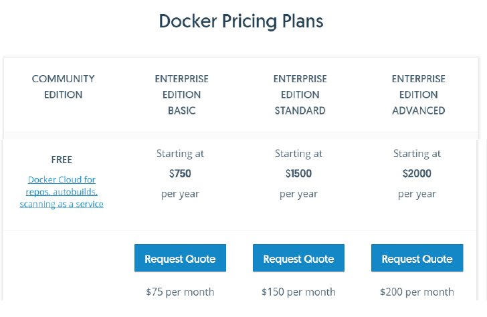Click 'per year' under $1500

pos(298,195)
